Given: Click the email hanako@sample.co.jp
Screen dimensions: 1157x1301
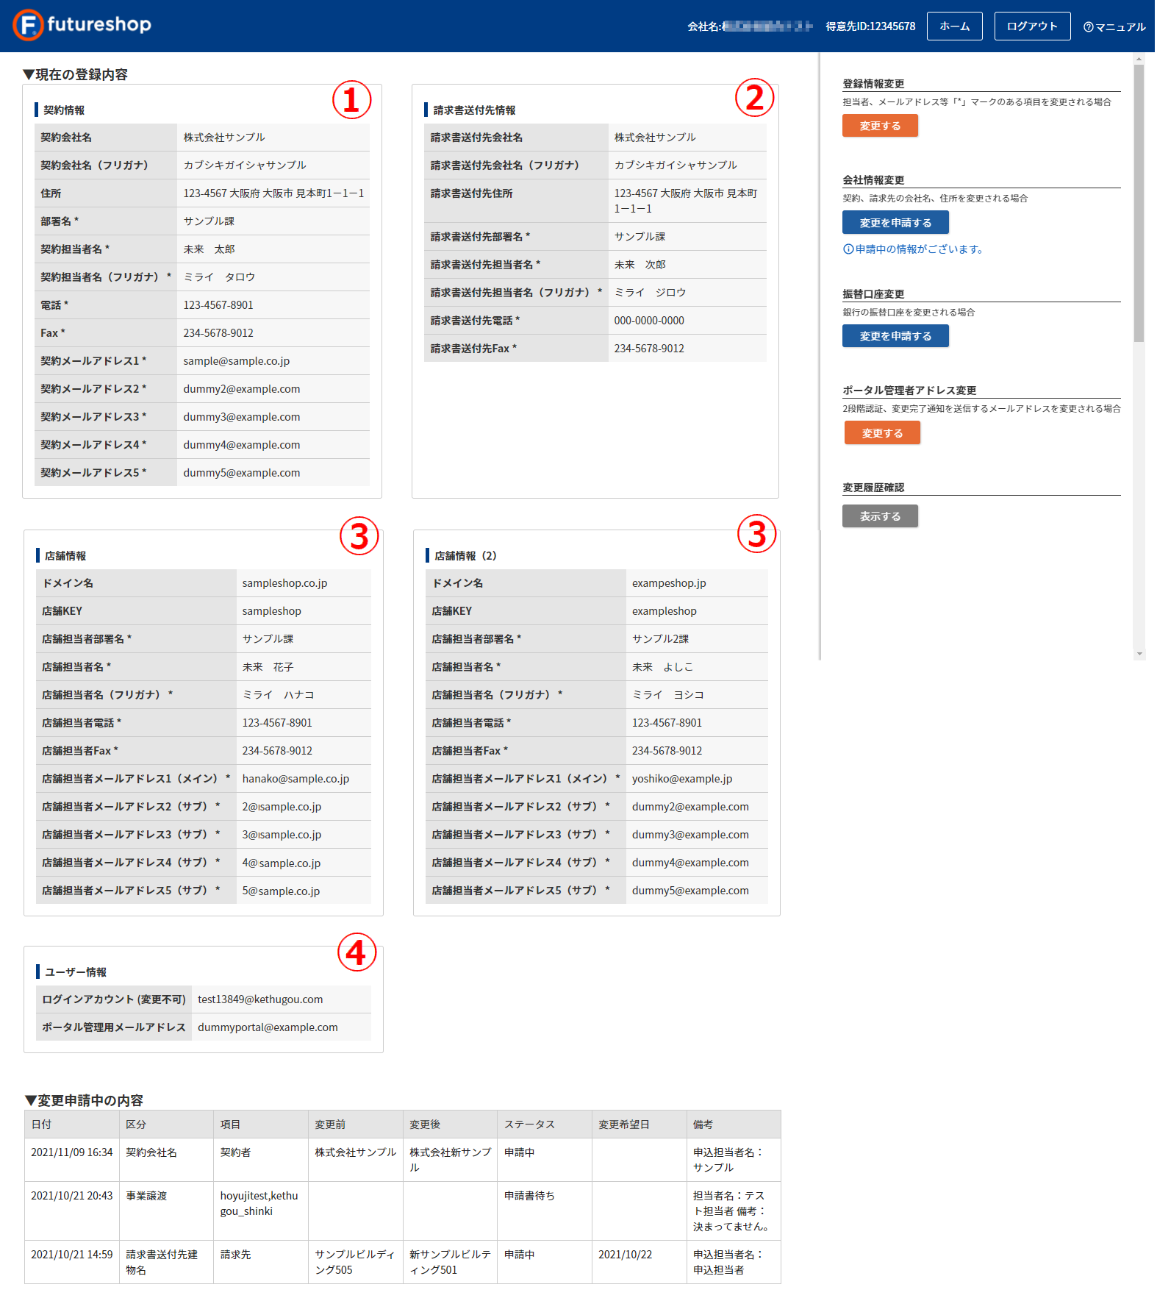Looking at the screenshot, I should (x=295, y=779).
